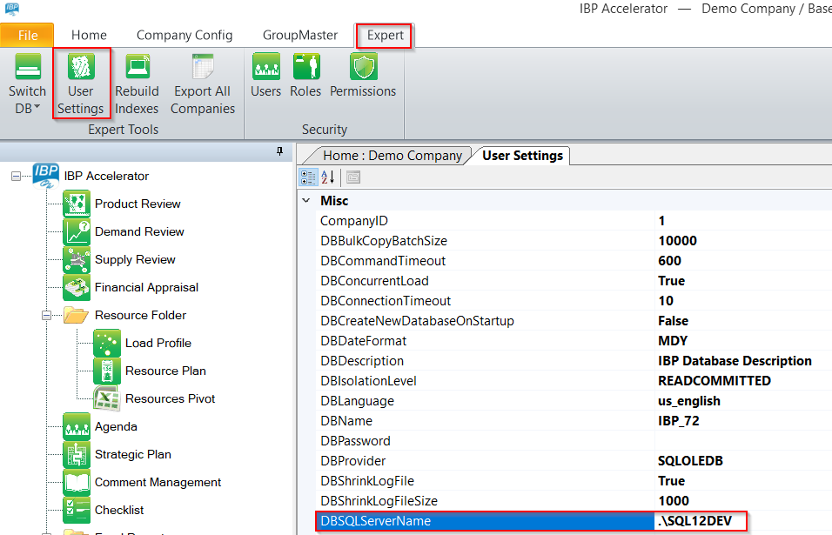Switch to Home : Demo Company document tab
832x535 pixels.
[x=393, y=156]
